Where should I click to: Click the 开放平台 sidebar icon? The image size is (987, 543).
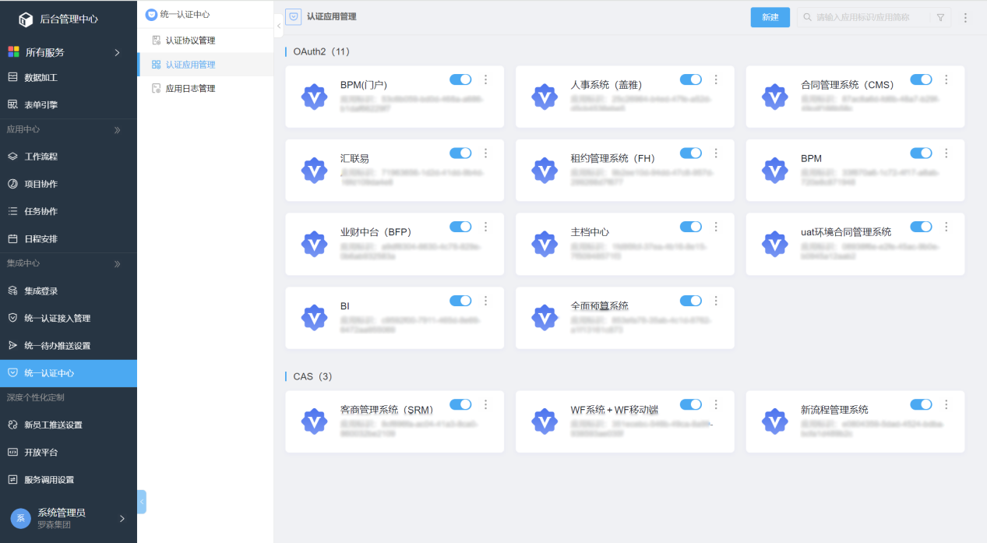(x=12, y=452)
